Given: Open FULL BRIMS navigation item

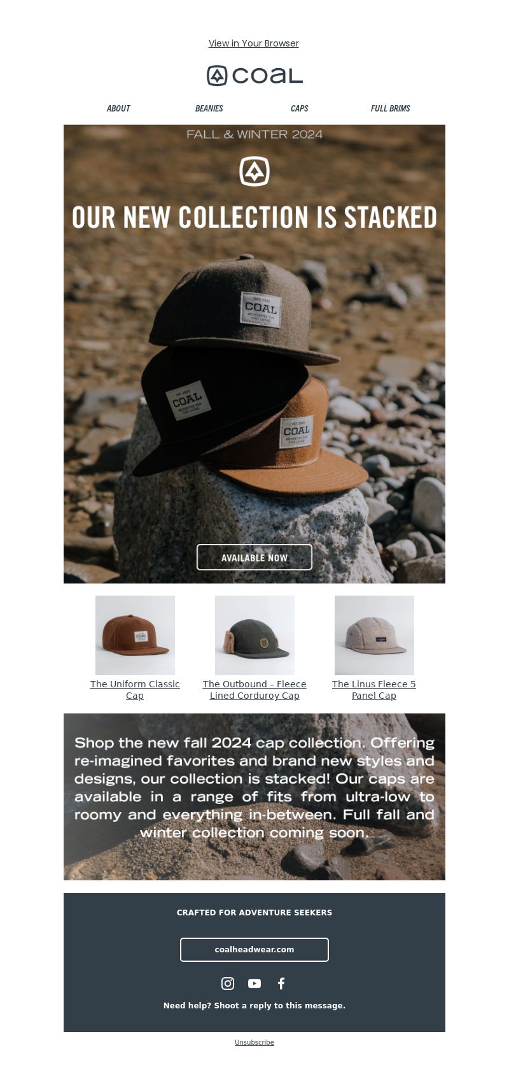Looking at the screenshot, I should (391, 109).
